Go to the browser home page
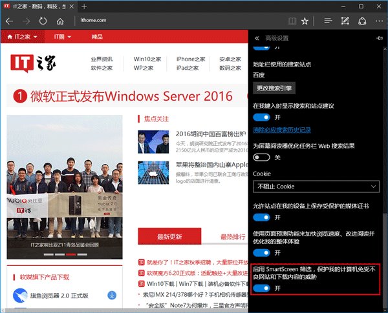The width and height of the screenshot is (388, 313). [60, 21]
